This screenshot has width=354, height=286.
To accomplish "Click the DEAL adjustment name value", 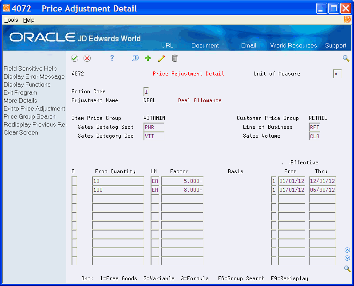I will point(149,100).
